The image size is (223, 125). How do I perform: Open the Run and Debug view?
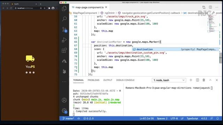[64, 40]
